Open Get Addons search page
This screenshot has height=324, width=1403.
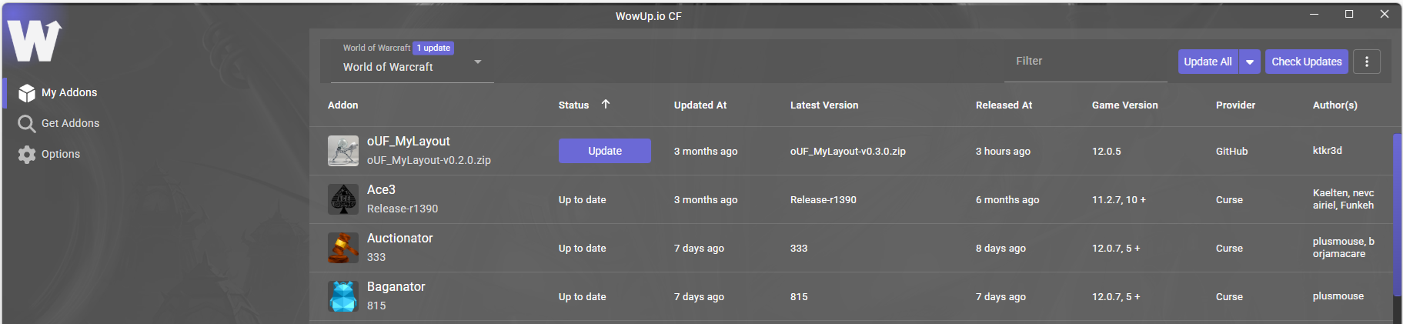tap(59, 123)
